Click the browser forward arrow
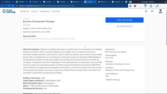This screenshot has width=167, height=94. [6, 6]
